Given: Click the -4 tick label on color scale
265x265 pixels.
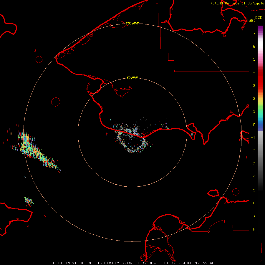Looking at the screenshot, I should coord(253,177).
